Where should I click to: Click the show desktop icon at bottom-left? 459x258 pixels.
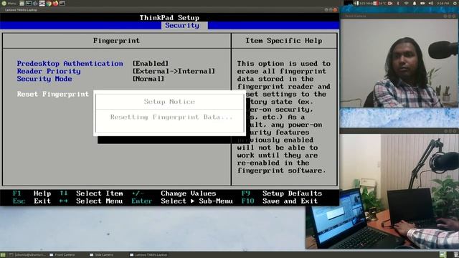pyautogui.click(x=3, y=255)
